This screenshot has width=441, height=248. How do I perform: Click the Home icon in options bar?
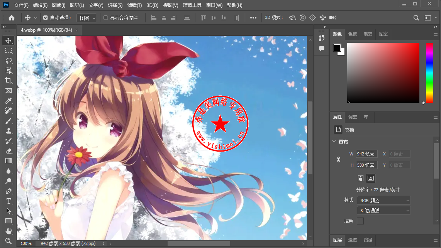click(x=12, y=18)
